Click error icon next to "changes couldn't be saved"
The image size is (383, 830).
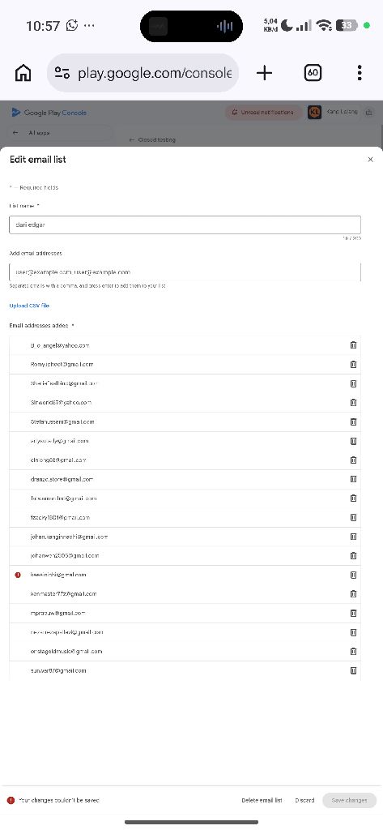tap(11, 800)
